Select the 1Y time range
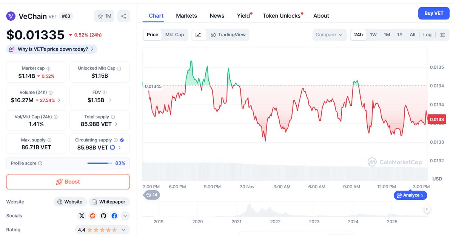This screenshot has height=235, width=453. pyautogui.click(x=400, y=35)
